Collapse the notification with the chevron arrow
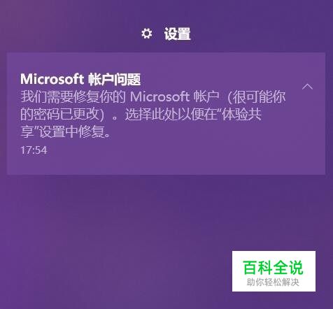Screen dimensions: 333x309 click(307, 87)
